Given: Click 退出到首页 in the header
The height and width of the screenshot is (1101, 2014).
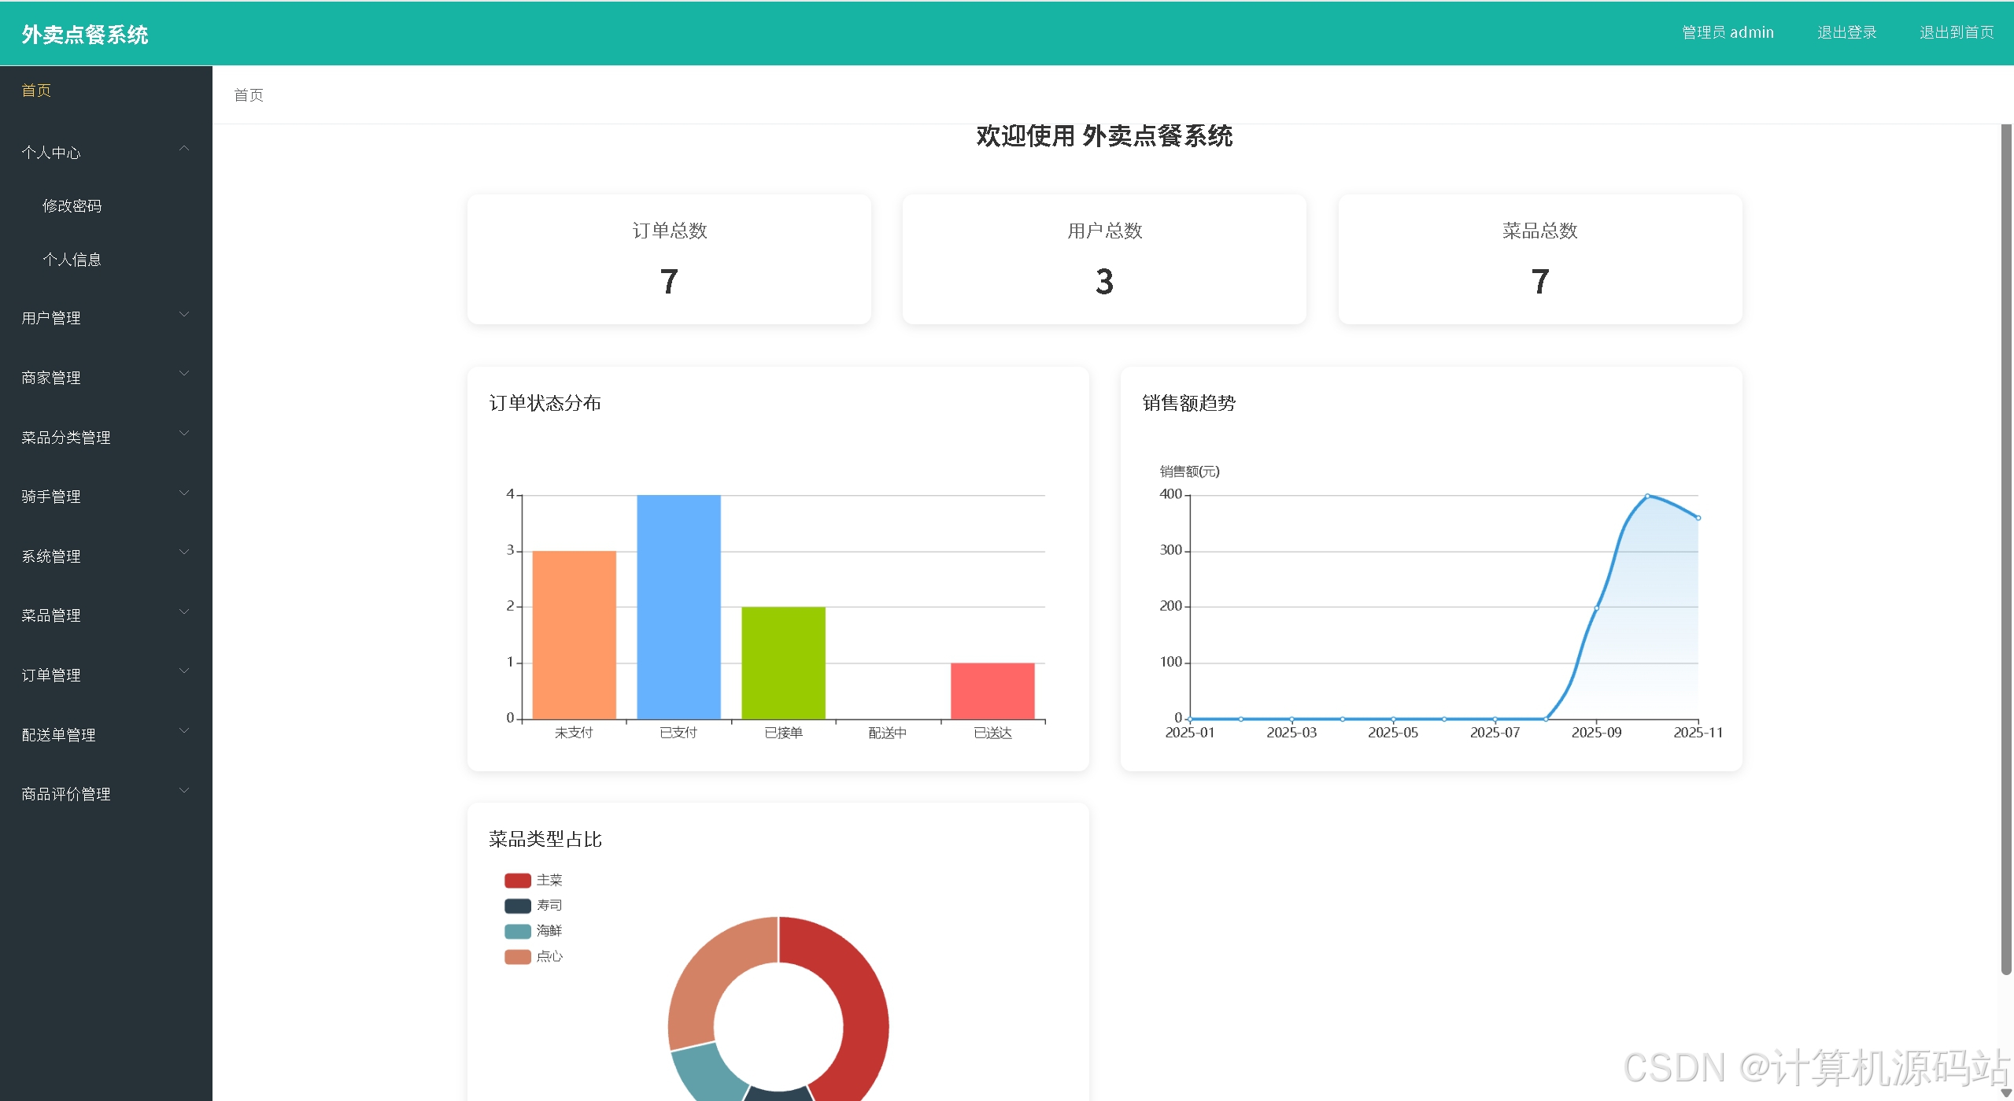Looking at the screenshot, I should [x=1957, y=32].
